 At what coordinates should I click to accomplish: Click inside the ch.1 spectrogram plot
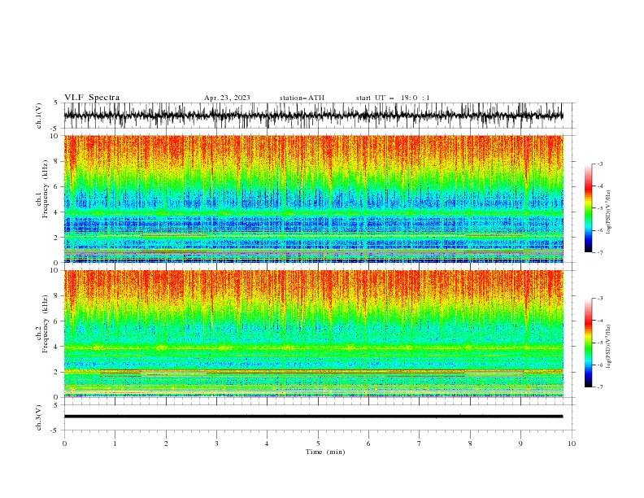(x=313, y=199)
